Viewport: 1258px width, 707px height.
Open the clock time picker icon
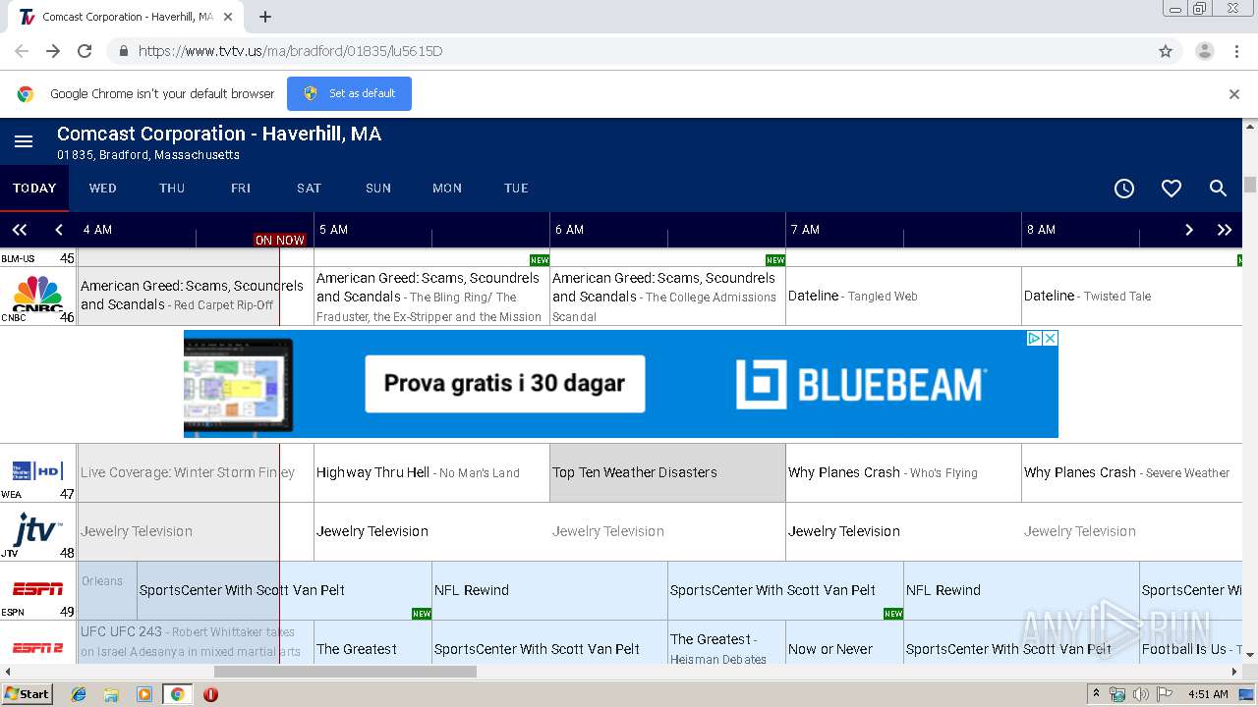coord(1124,189)
